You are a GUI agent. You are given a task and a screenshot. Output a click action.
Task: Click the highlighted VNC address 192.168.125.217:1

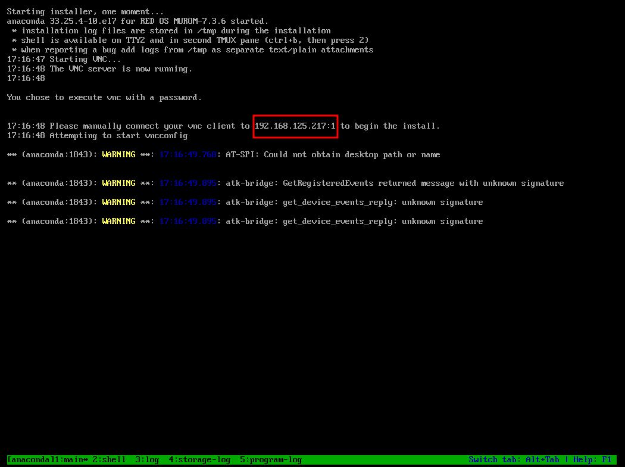pyautogui.click(x=295, y=126)
